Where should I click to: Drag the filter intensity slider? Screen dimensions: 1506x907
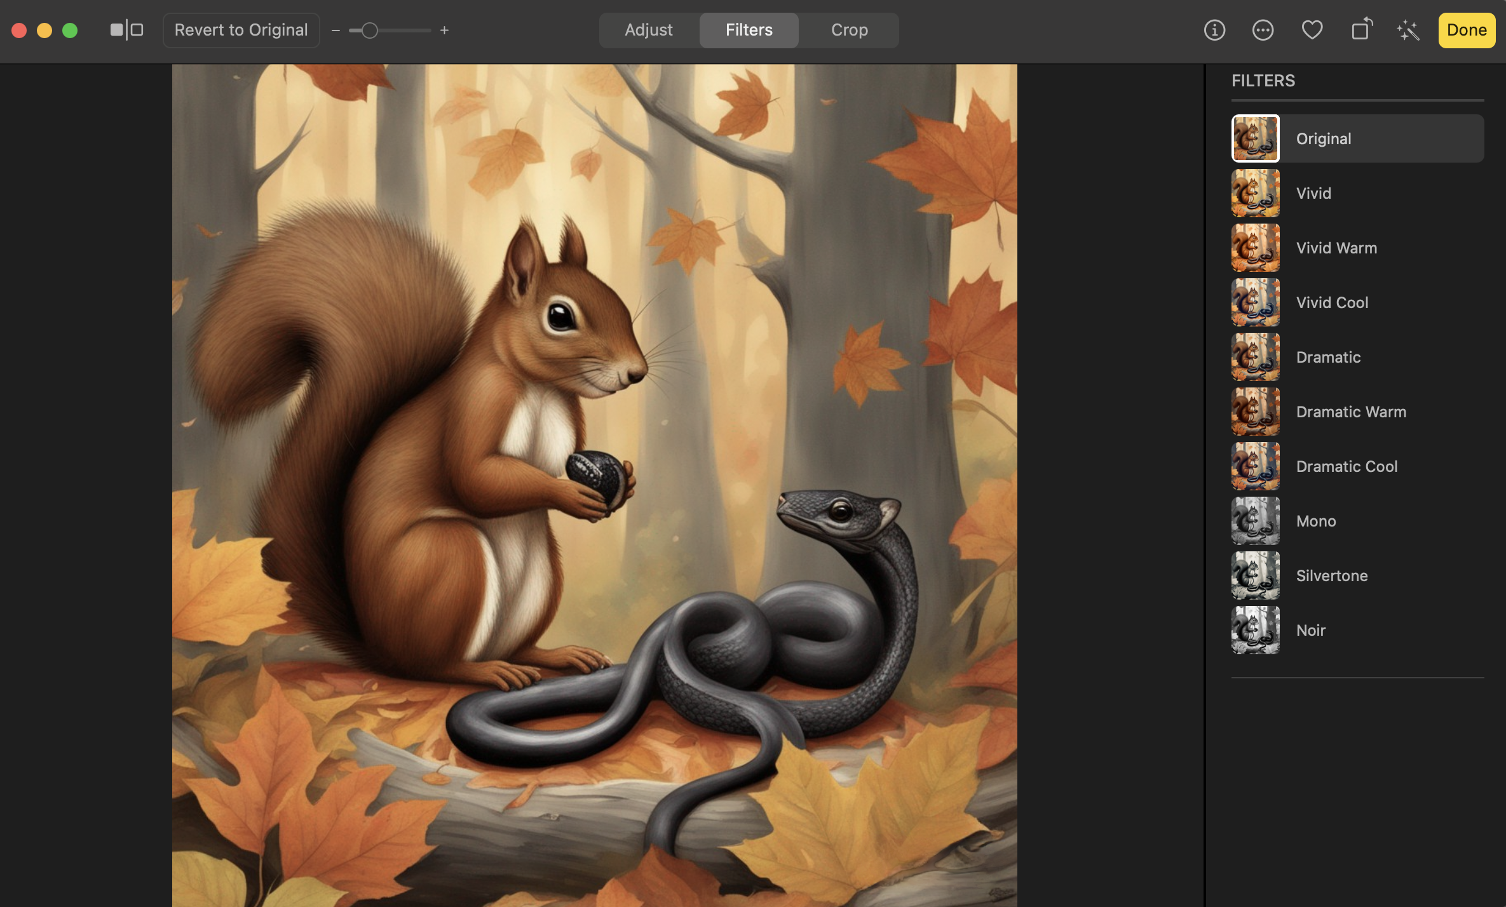(x=370, y=29)
